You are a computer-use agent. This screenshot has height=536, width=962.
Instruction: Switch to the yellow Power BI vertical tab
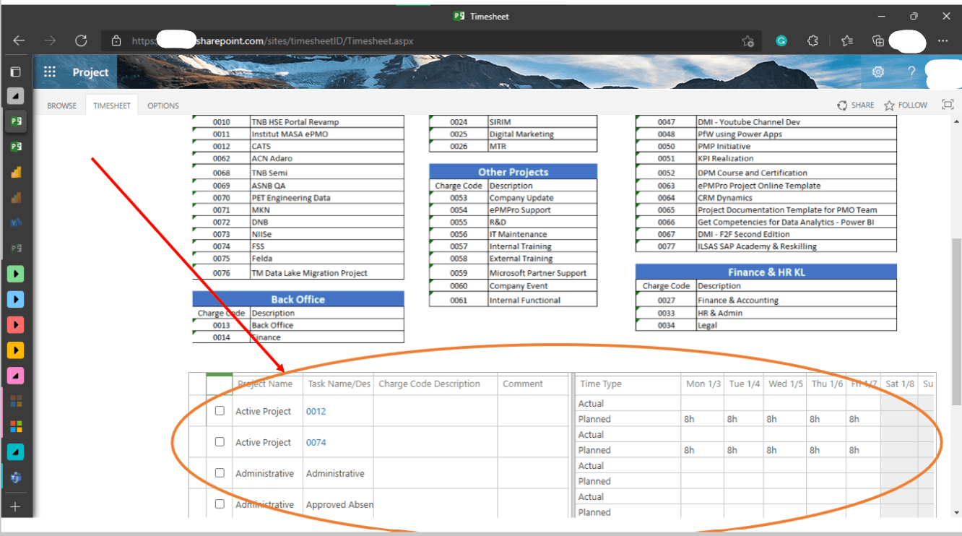coord(15,172)
